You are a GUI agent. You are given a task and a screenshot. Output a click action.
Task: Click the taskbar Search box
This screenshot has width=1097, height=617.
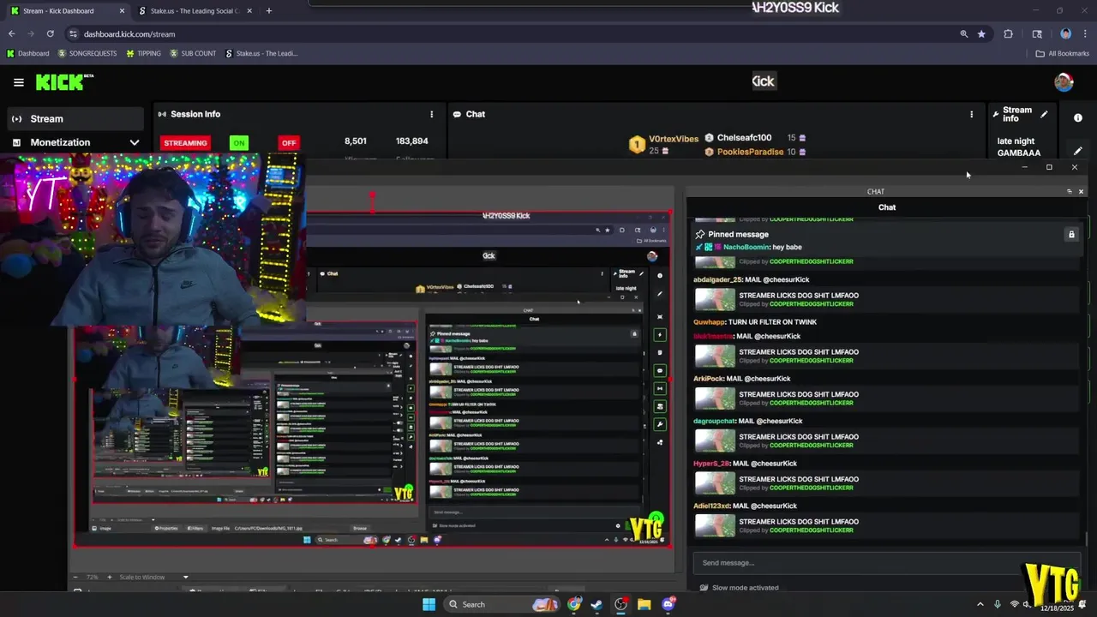click(x=504, y=604)
